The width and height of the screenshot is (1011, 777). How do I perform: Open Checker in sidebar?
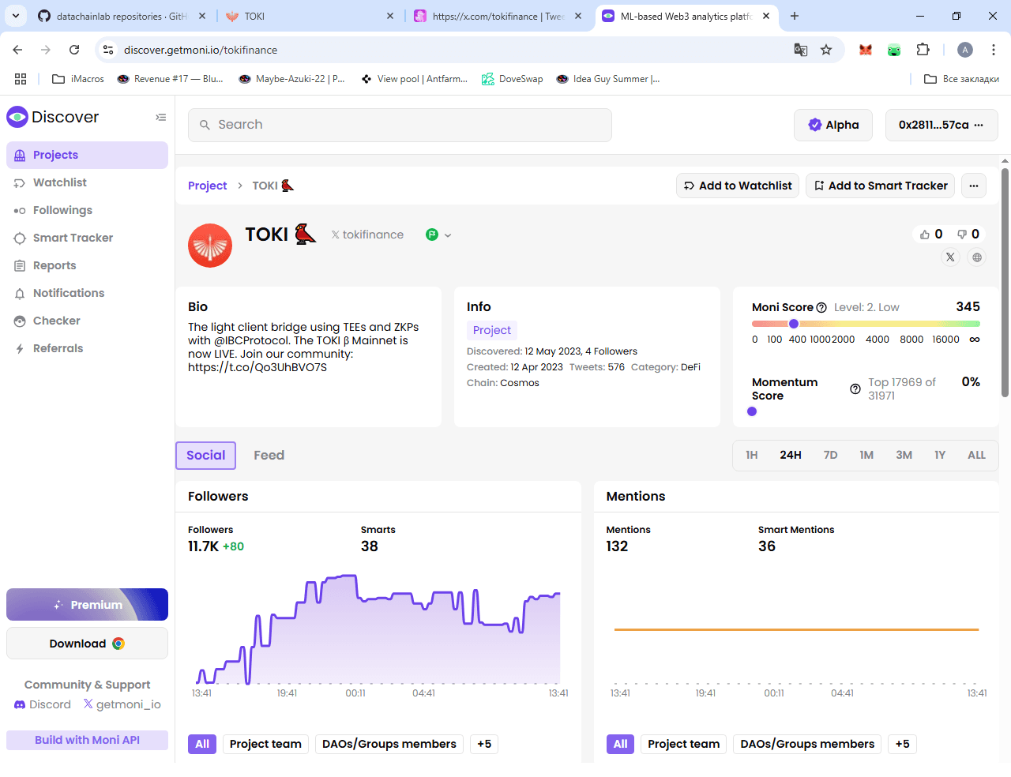click(87, 321)
